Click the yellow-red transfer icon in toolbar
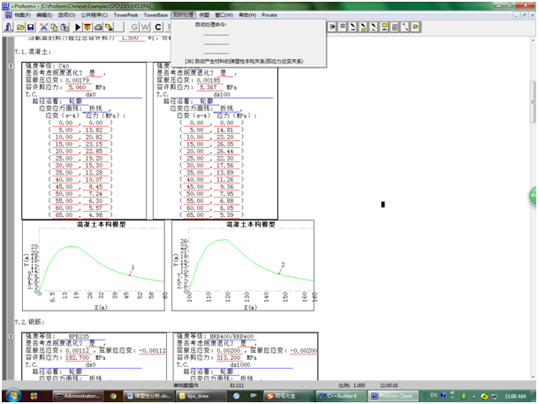538x404 pixels. click(x=109, y=26)
